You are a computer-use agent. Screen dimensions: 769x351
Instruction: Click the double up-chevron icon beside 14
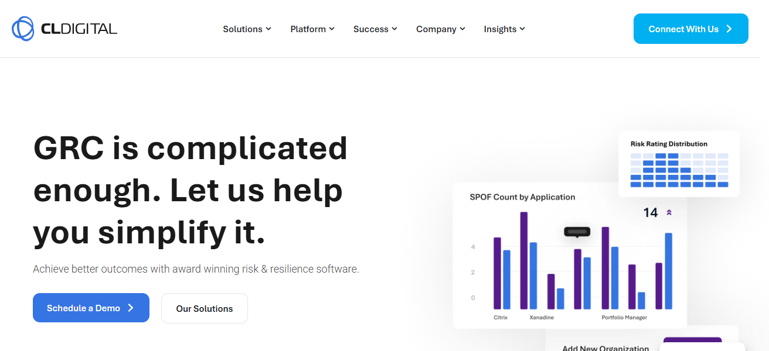(669, 212)
